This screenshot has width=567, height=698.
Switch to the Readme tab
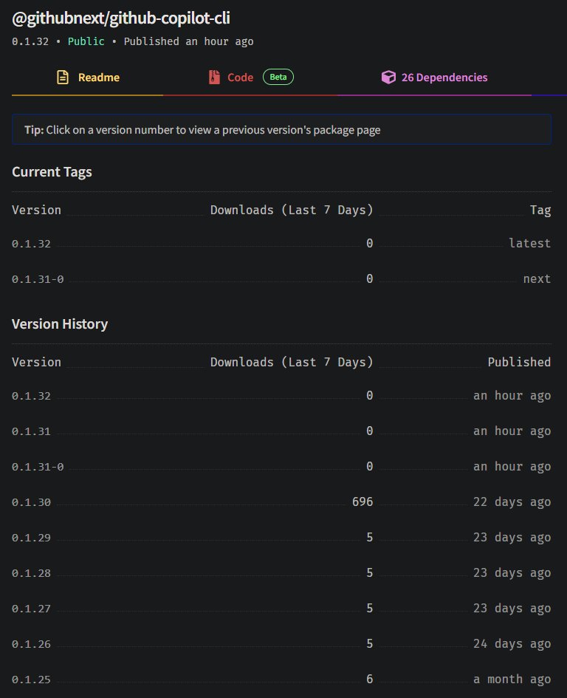click(x=88, y=77)
